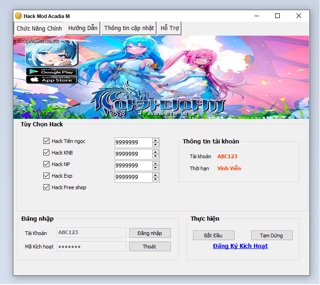Open the Đăng Ký Kích Hoạt link
Viewport: 320px width, 285px height.
(x=240, y=246)
